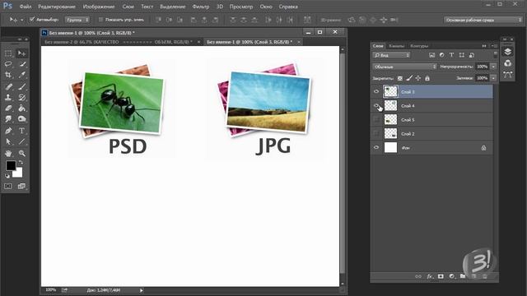Screen dimensions: 527x296
Task: Select the Healing Brush tool
Action: (8, 86)
